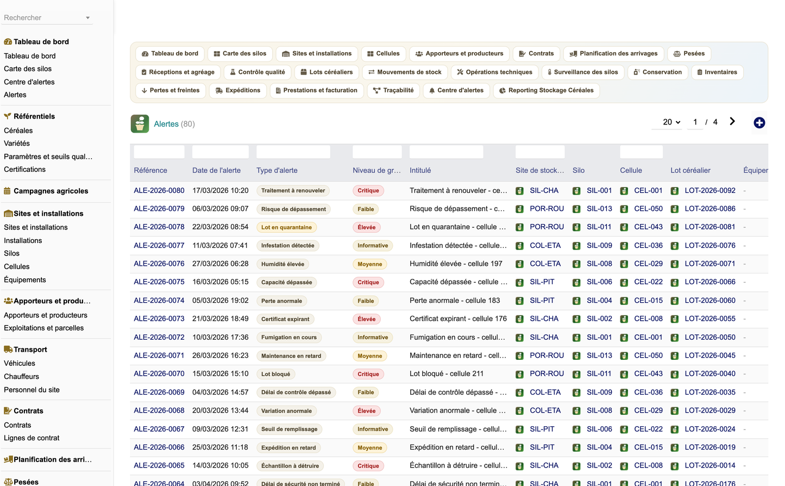Click the Maintenance en retard type badge
Viewport: 785px width, 486px height.
[291, 356]
